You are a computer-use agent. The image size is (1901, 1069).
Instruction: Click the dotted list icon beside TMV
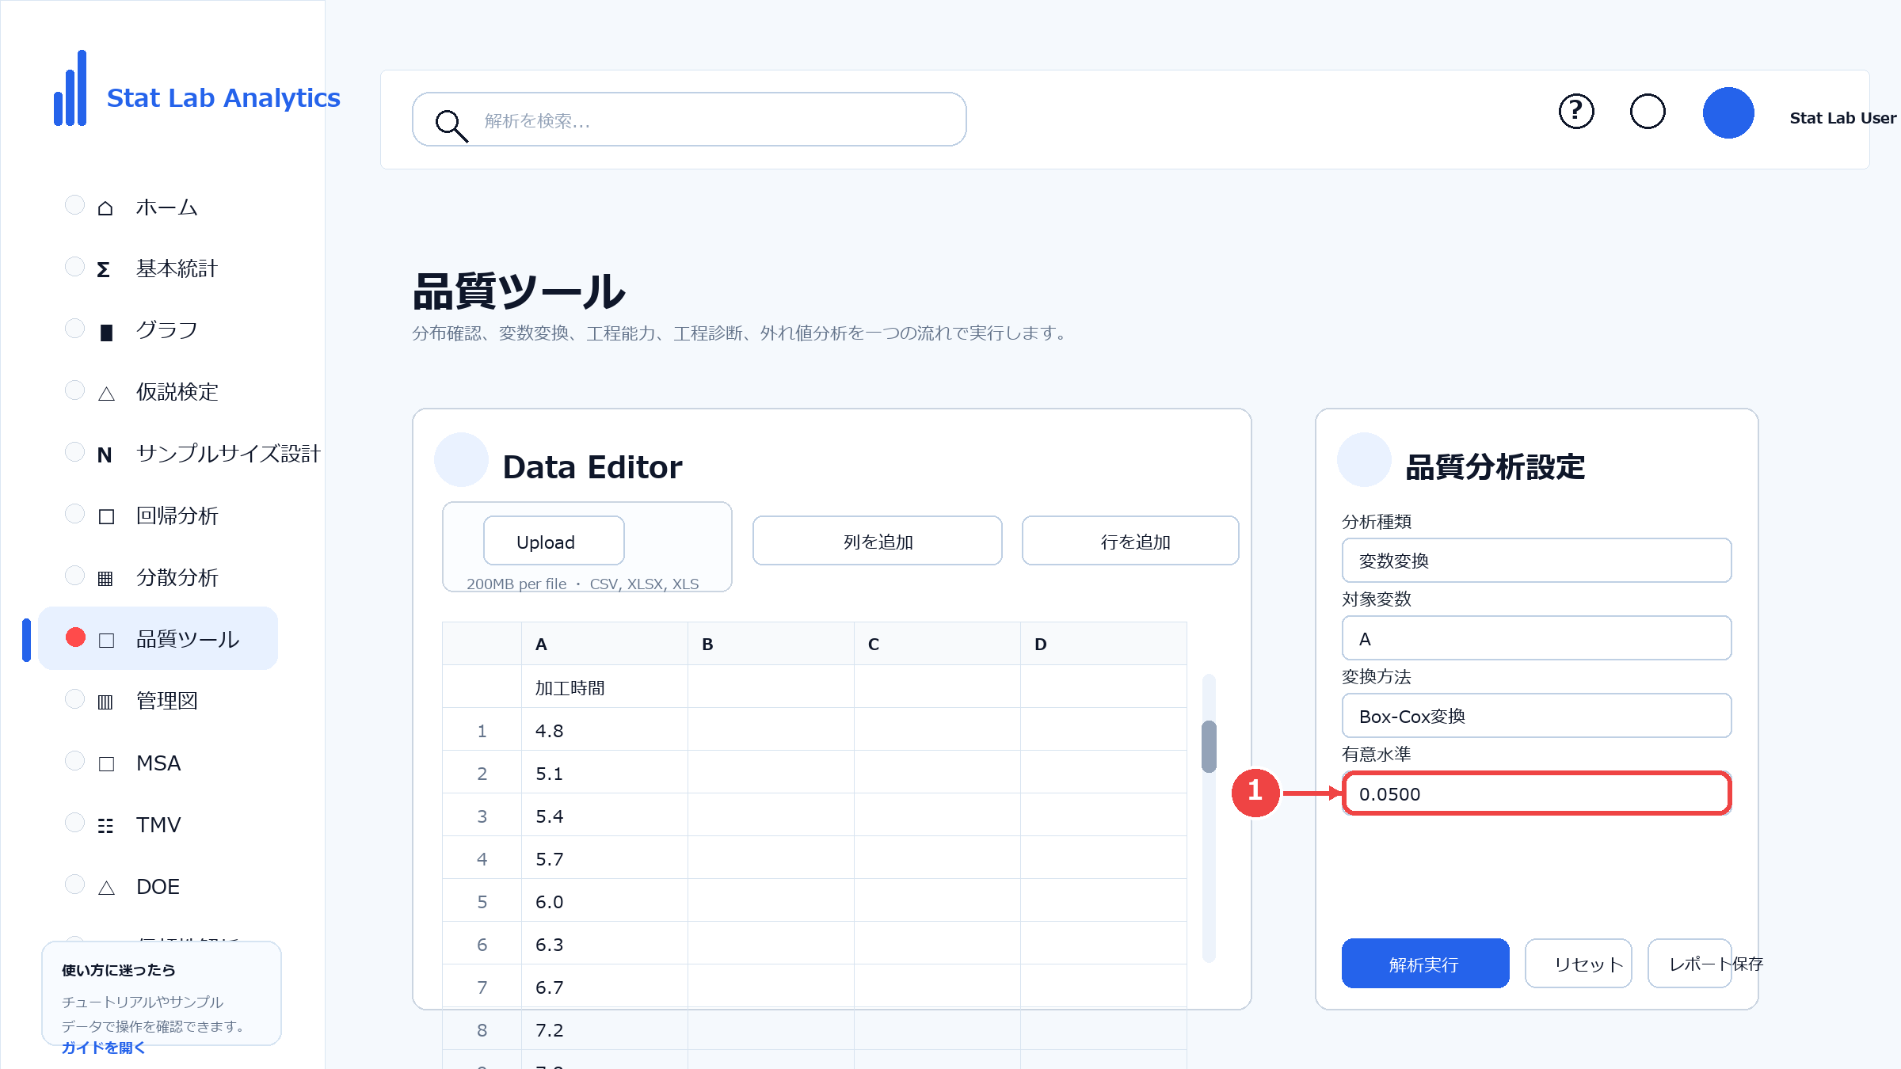coord(105,825)
